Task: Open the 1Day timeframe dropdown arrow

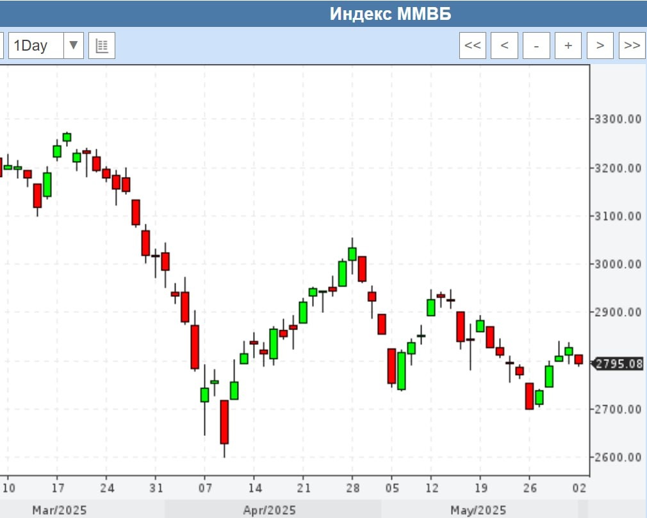Action: (x=74, y=46)
